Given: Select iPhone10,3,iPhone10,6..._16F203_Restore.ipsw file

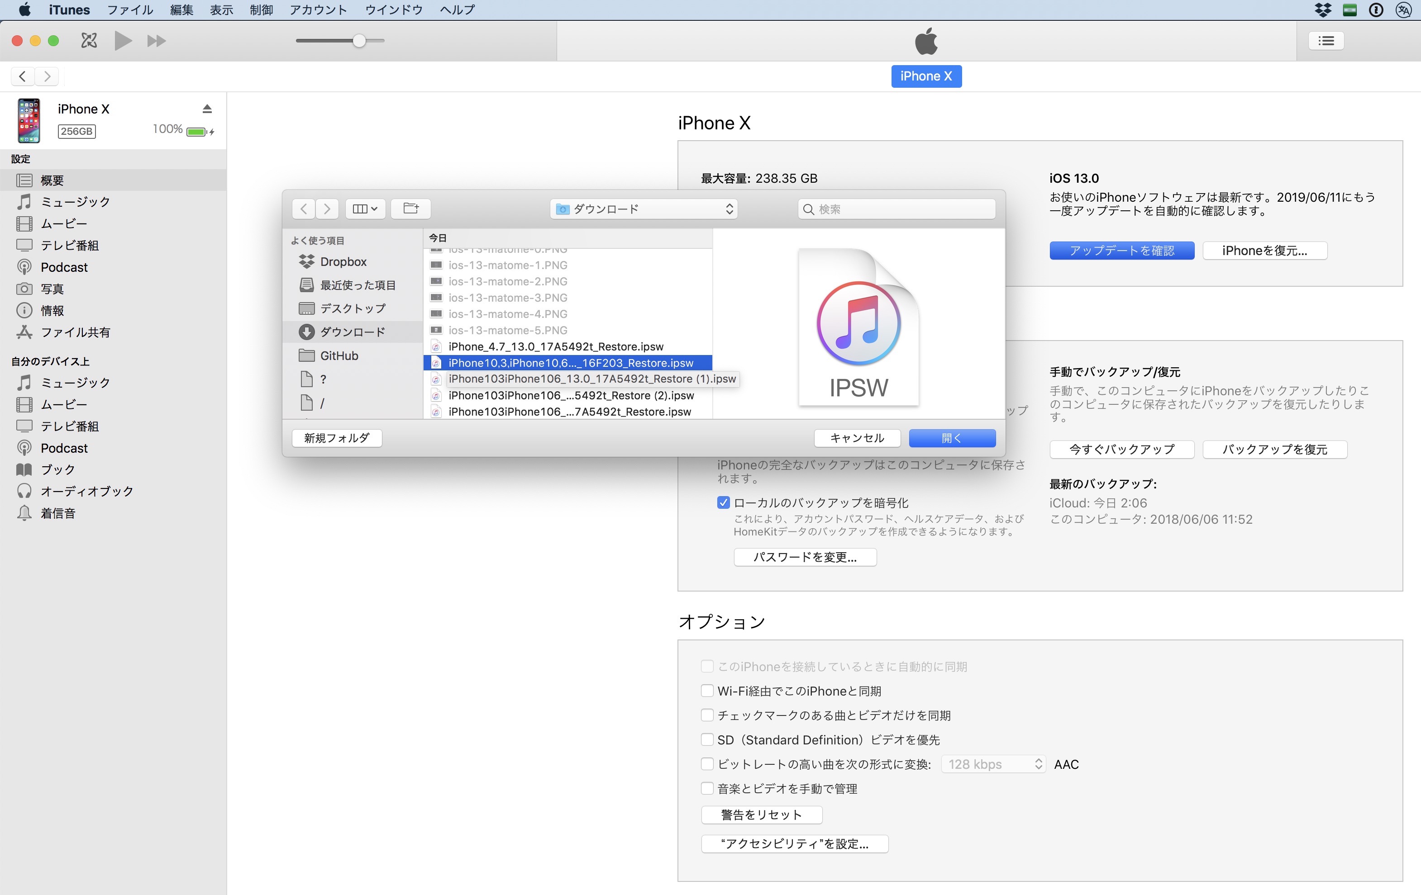Looking at the screenshot, I should click(567, 363).
